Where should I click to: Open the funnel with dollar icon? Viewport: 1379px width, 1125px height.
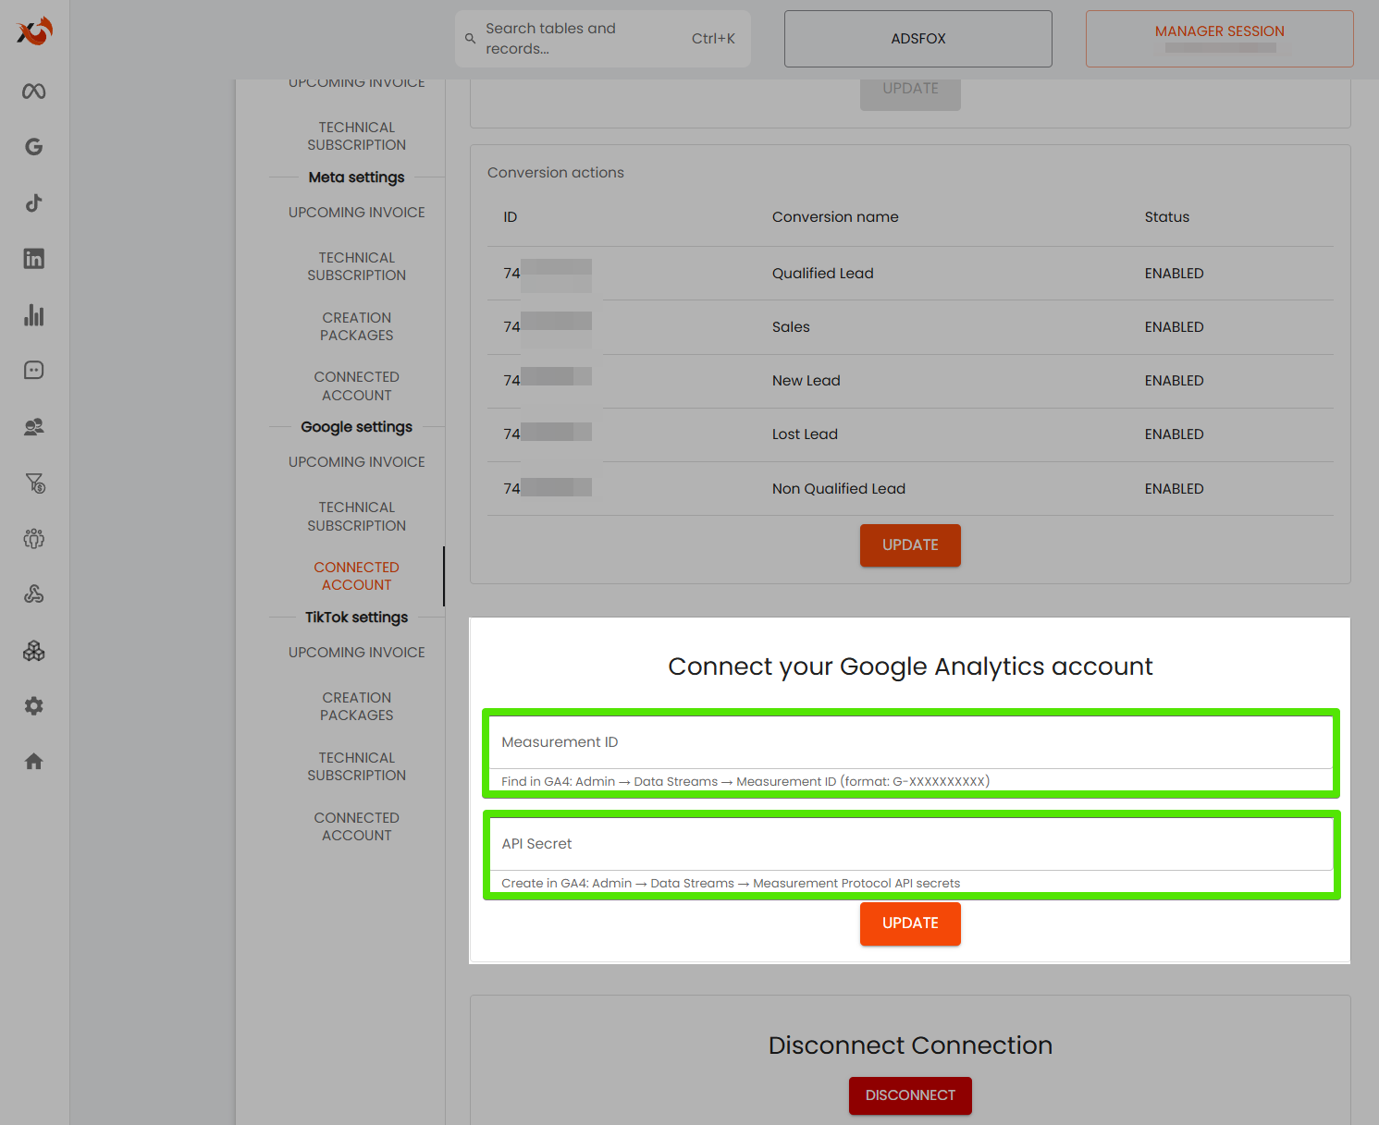[34, 483]
